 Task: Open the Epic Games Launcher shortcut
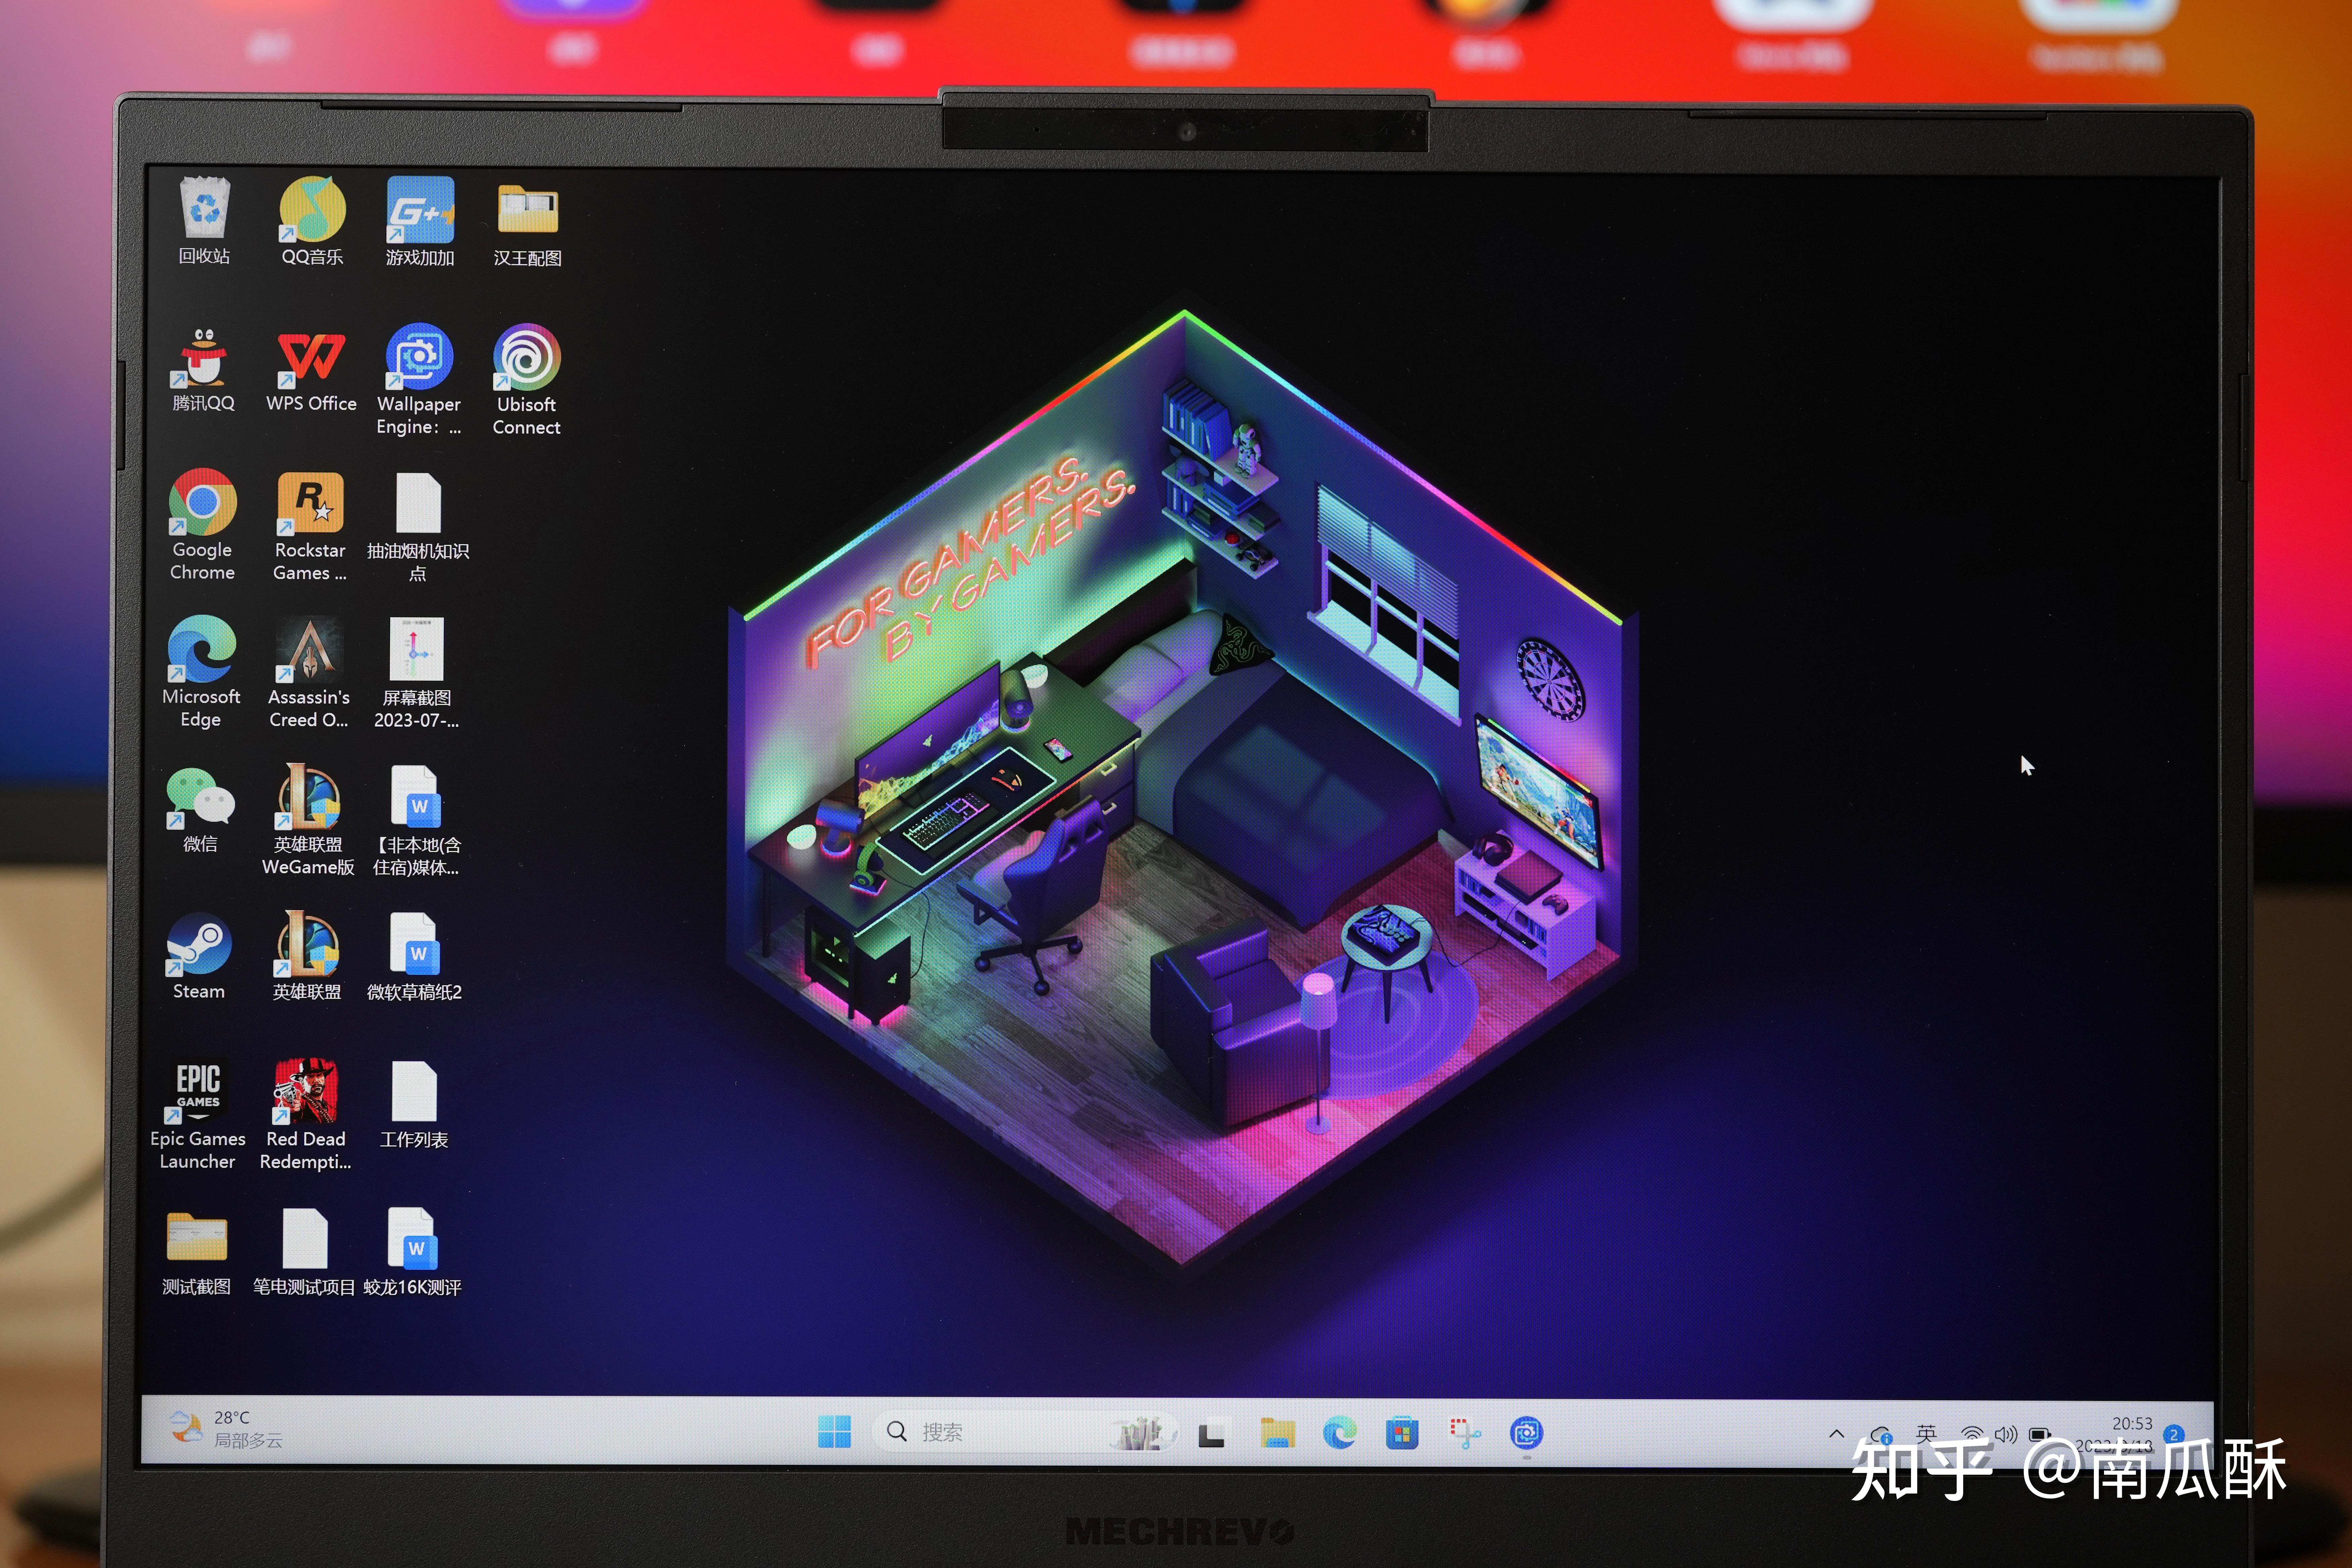click(x=198, y=1114)
